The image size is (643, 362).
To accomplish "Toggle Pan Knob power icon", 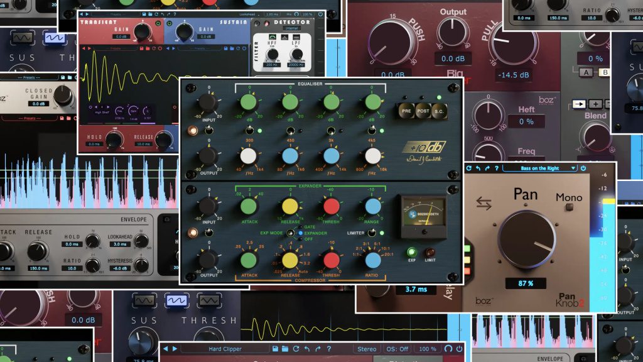I will (x=583, y=168).
